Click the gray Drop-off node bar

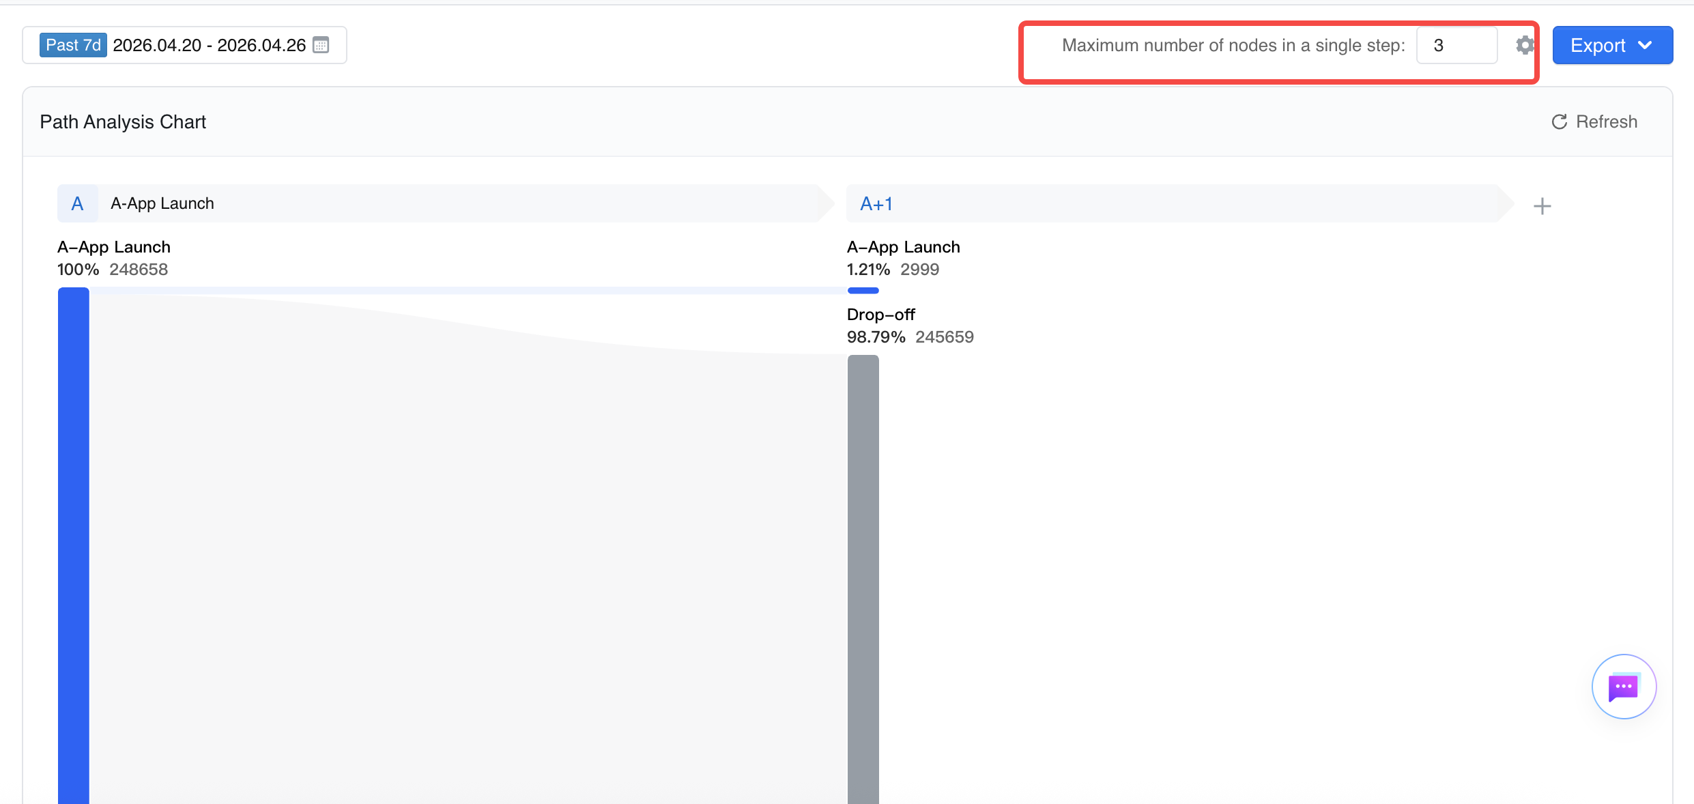pos(863,579)
